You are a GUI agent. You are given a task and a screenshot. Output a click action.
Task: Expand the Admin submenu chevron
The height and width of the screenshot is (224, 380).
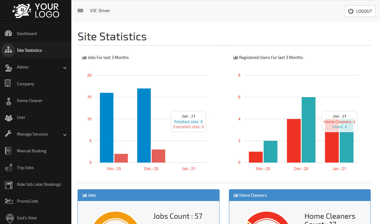point(65,68)
